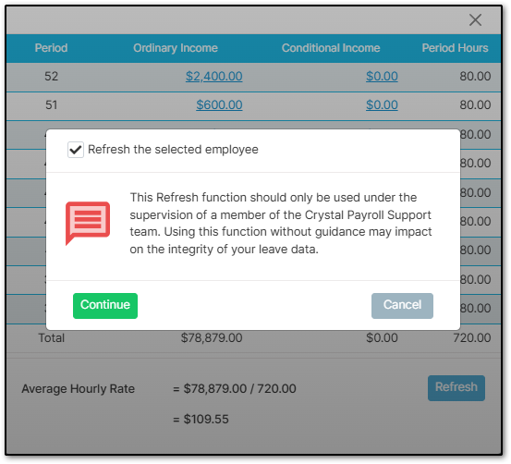Image resolution: width=511 pixels, height=464 pixels.
Task: Click the Refresh button below totals
Action: 456,387
